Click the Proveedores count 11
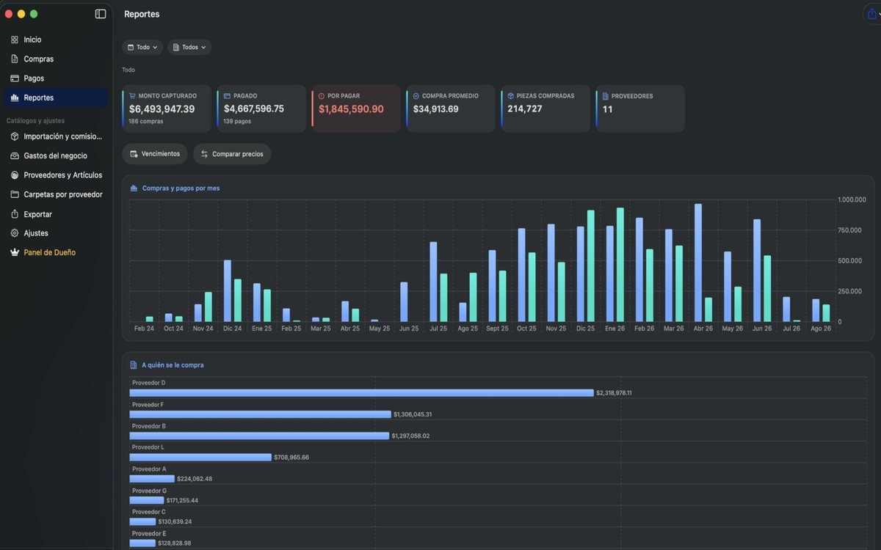The width and height of the screenshot is (881, 550). (x=608, y=109)
